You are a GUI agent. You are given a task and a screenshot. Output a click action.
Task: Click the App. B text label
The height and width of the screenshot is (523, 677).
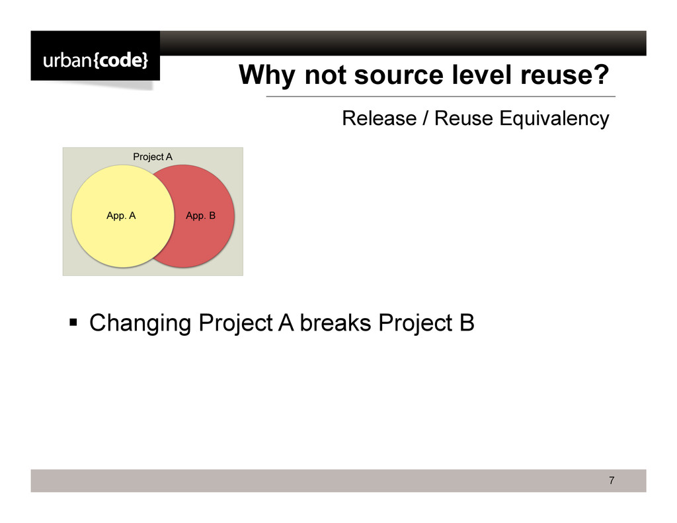click(200, 216)
